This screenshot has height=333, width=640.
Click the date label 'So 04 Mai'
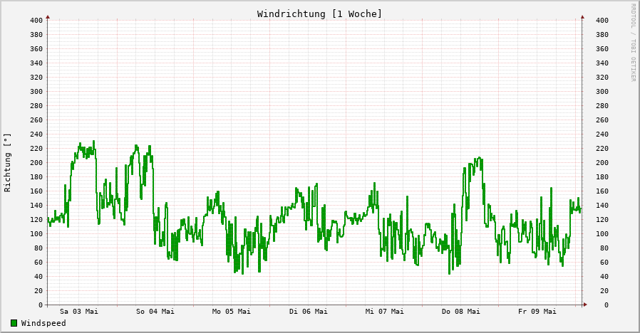[x=155, y=312]
